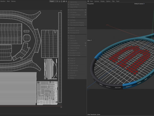Viewport: 154px width, 116px height.
Task: Click the icon left of the lock in UV header
Action: coord(60,1)
